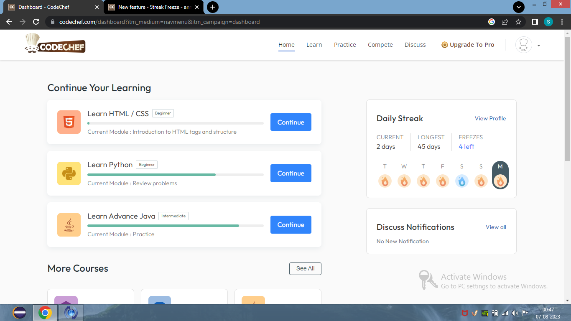Open Chrome three-dot menu
Image resolution: width=571 pixels, height=321 pixels.
click(x=563, y=22)
